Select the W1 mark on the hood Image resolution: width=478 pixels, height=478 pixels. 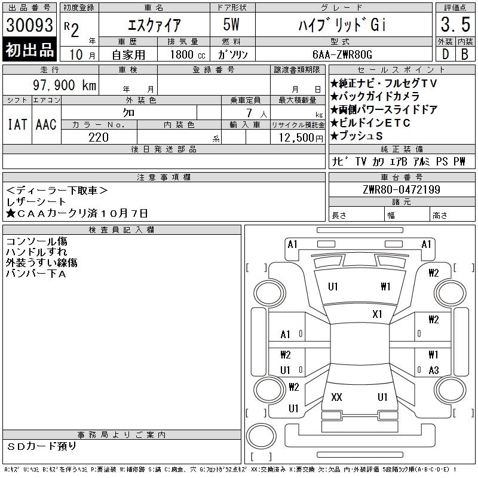coord(385,287)
